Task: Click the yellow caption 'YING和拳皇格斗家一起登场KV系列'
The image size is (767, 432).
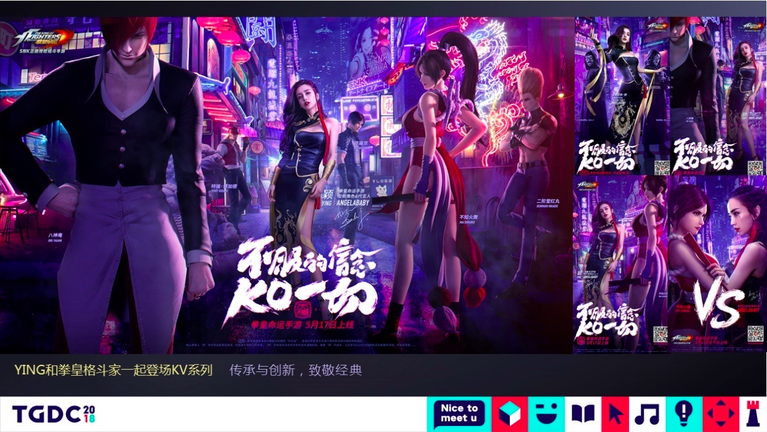Action: tap(114, 370)
